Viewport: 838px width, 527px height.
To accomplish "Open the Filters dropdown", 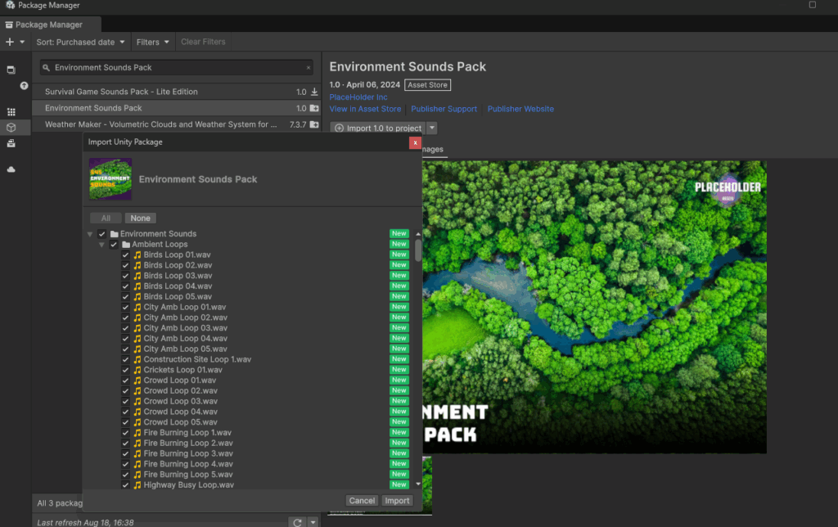I will [x=153, y=42].
